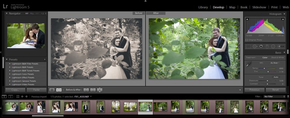Expand Lightroom B&W Toned Presets folder

pos(10,71)
